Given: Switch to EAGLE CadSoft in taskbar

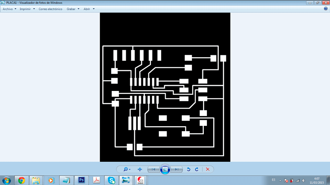Looking at the screenshot, I should tap(141, 180).
